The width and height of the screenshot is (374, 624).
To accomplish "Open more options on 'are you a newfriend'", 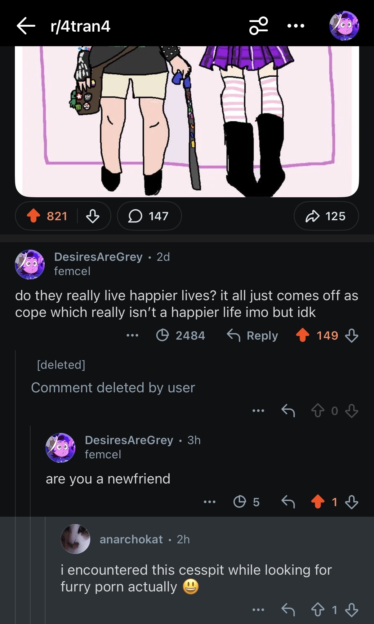I will (210, 502).
